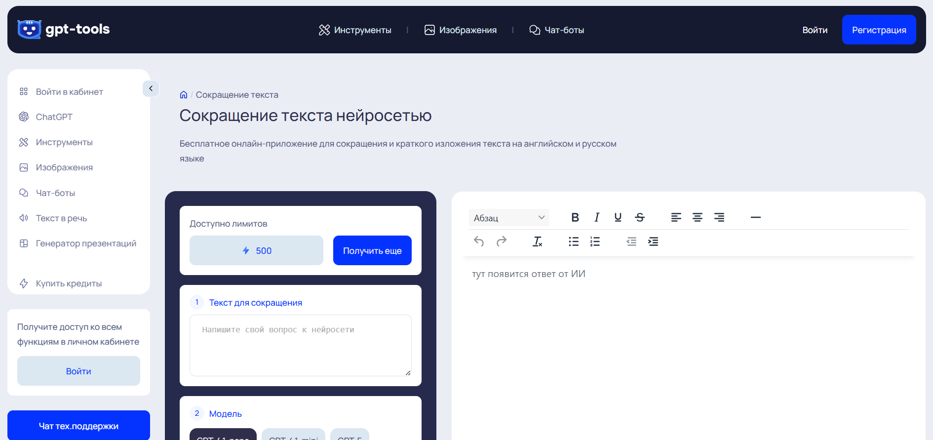The height and width of the screenshot is (440, 933).
Task: Open Инструменты in the top navigation
Action: pos(355,30)
